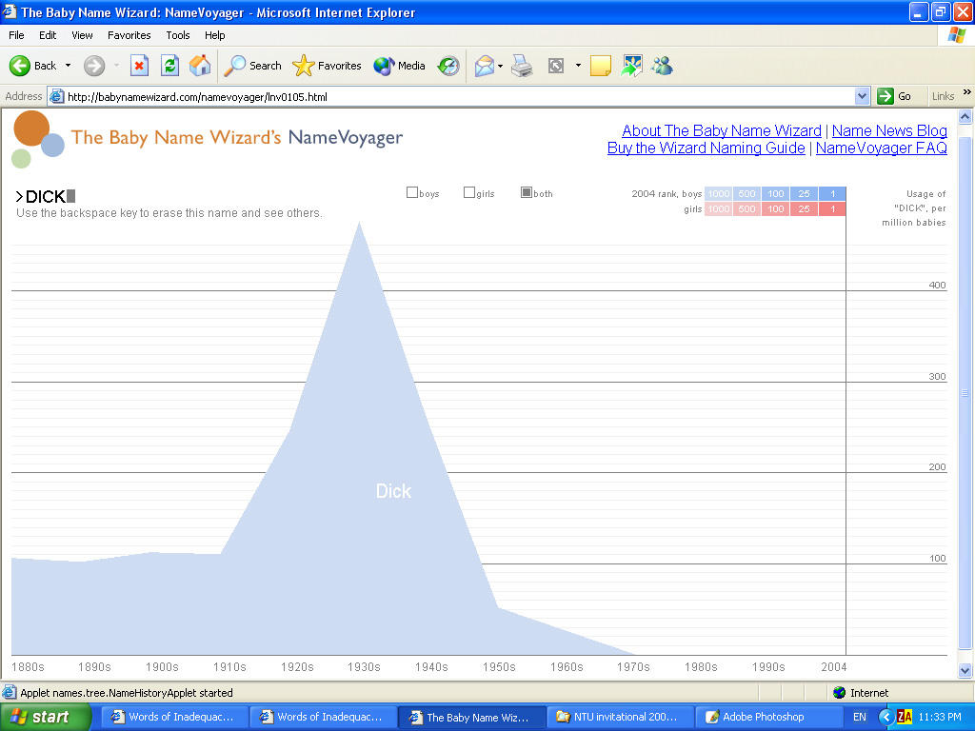The image size is (975, 731).
Task: Open the Tools menu
Action: (178, 35)
